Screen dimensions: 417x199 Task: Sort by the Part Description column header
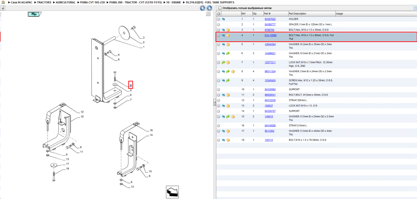[x=311, y=14]
